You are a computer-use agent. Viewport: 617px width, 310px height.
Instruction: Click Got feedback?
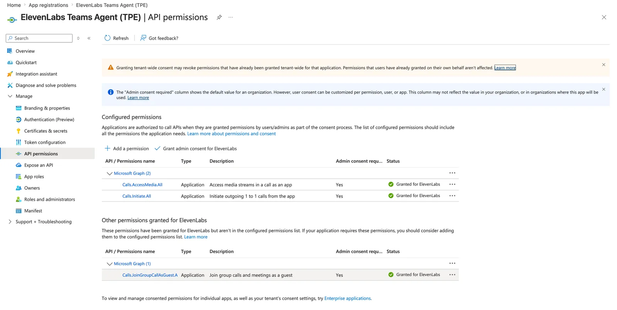tap(159, 38)
